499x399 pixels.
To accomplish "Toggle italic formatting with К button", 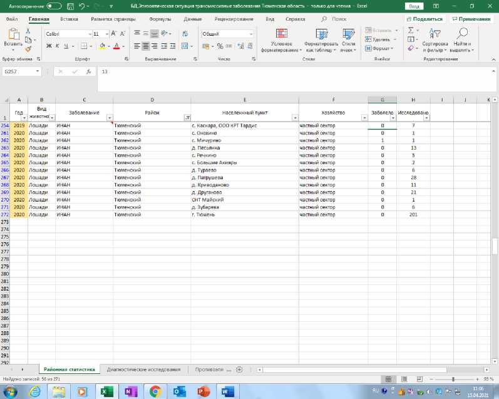I will click(57, 46).
